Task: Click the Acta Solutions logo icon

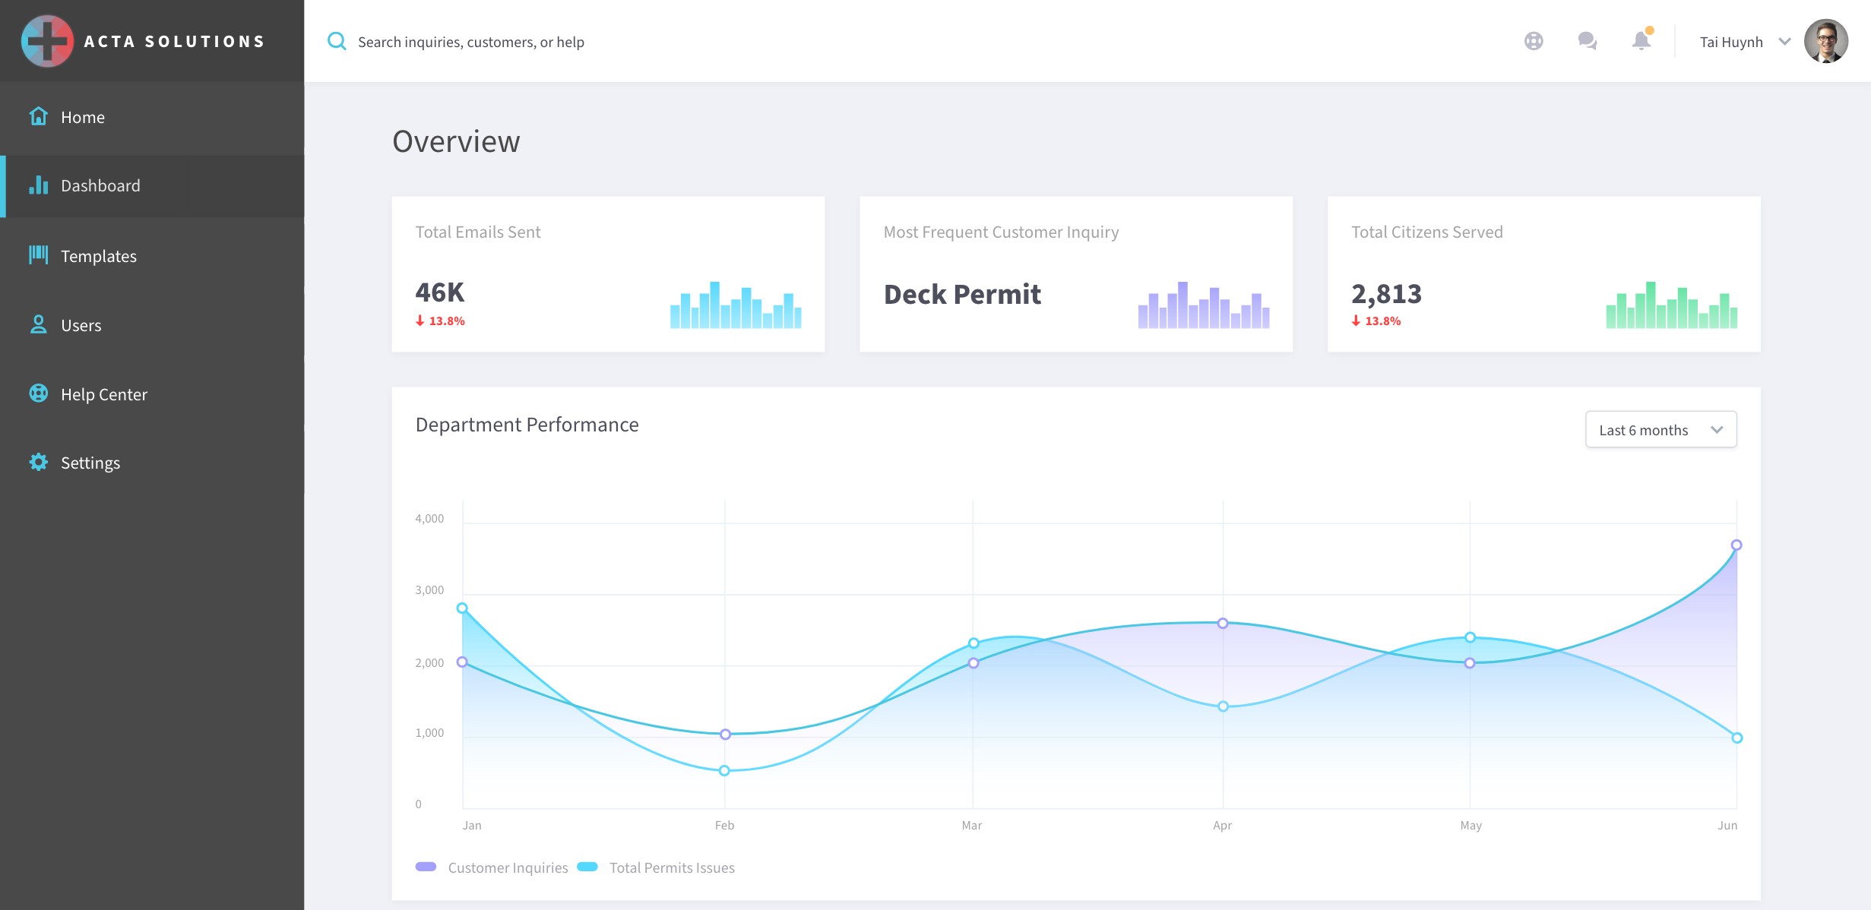Action: click(x=47, y=41)
